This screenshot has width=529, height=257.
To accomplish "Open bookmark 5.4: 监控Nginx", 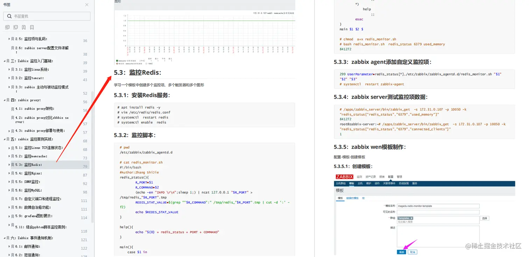I will click(29, 173).
